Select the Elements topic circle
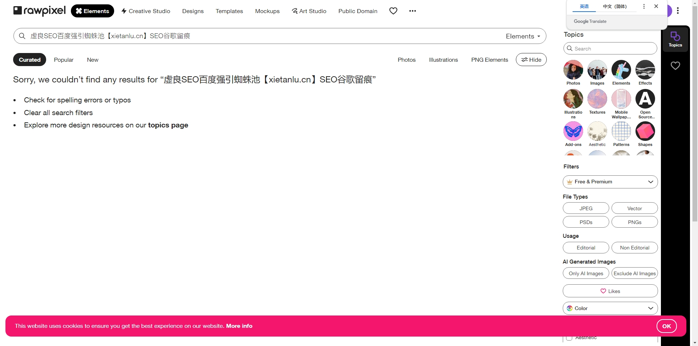The width and height of the screenshot is (698, 346). click(621, 70)
